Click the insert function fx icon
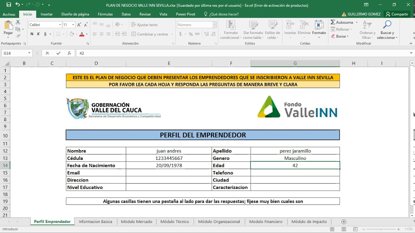The image size is (415, 233). click(69, 53)
